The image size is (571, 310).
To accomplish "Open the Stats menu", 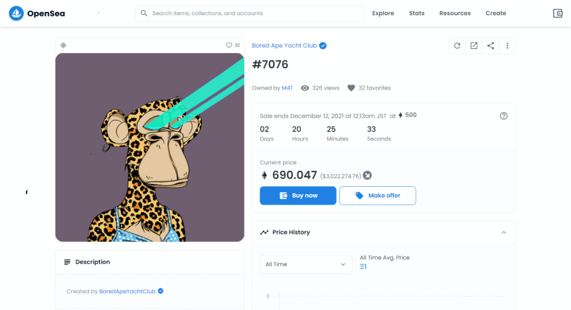I will [417, 13].
